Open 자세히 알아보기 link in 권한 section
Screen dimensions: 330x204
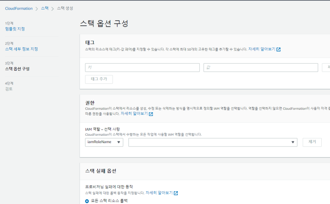point(134,114)
